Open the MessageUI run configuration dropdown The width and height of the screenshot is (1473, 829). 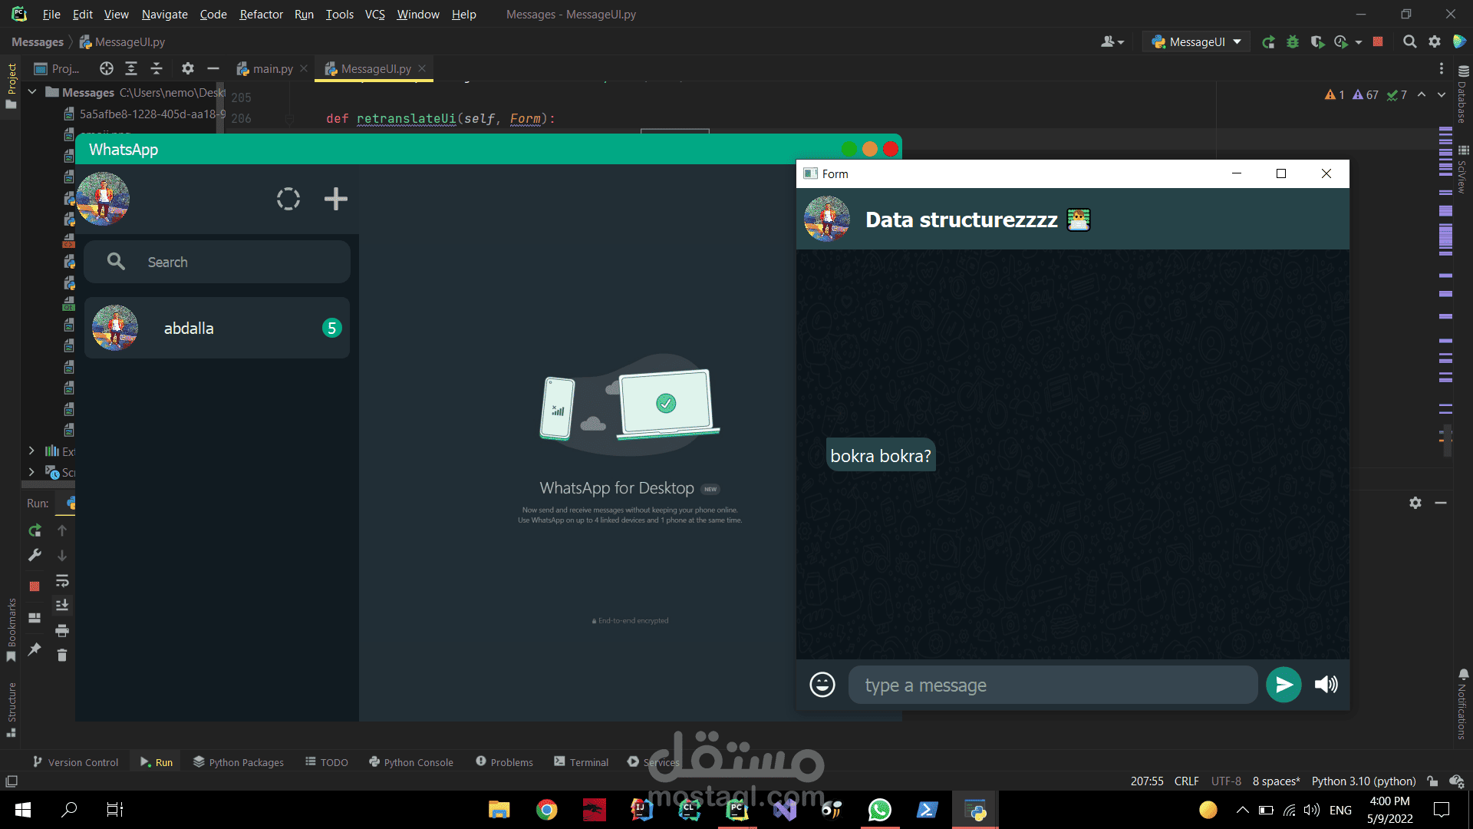(x=1197, y=41)
